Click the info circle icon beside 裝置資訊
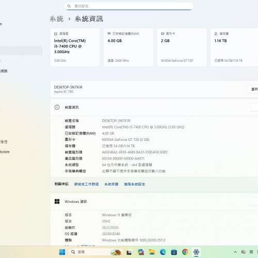Image resolution: width=258 pixels, height=258 pixels. pos(57,107)
